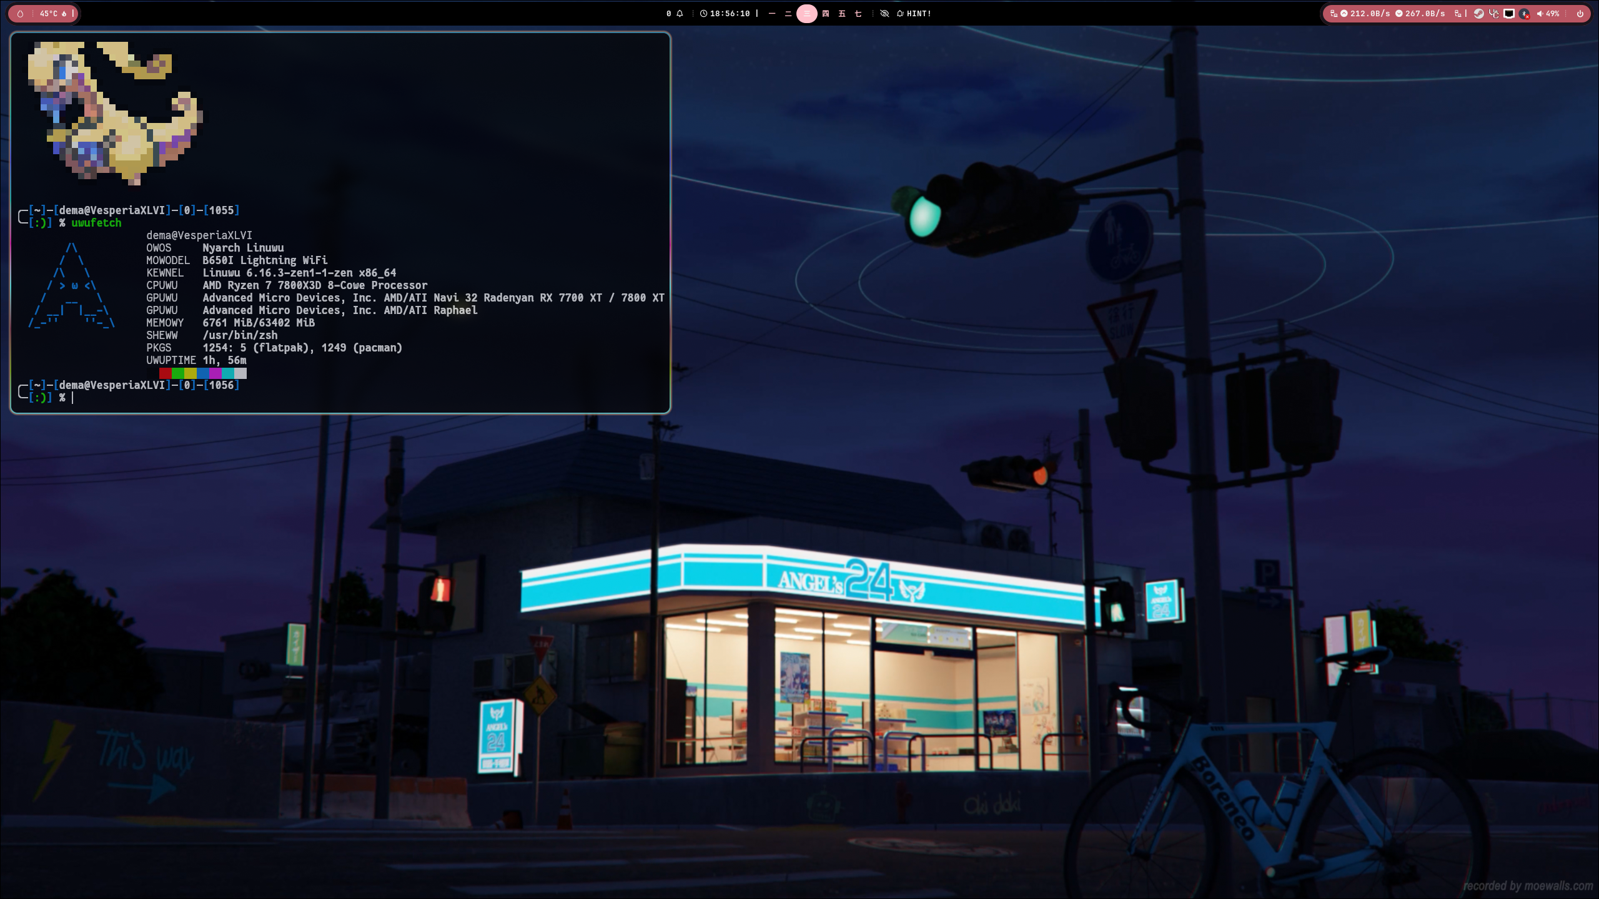Click the magenta swatch in the terminal palette
The image size is (1599, 899).
(215, 373)
